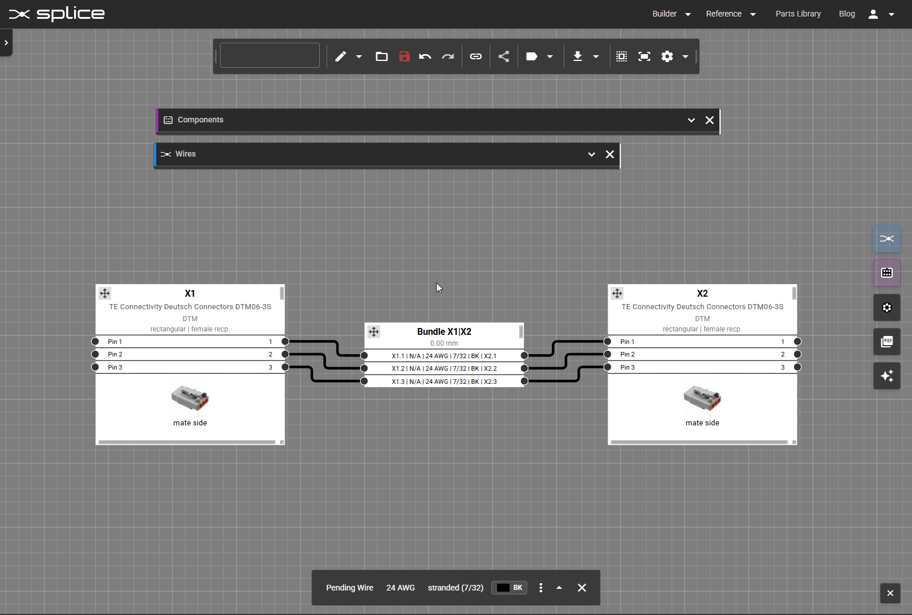Click the AI sparkles icon on the sidebar
912x615 pixels.
pos(886,376)
